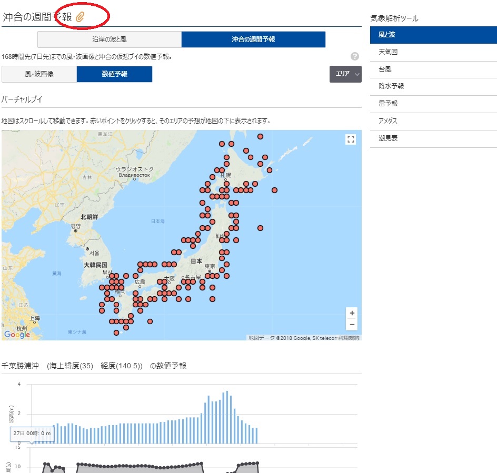Click the 日本海 label on the map

tap(158, 221)
